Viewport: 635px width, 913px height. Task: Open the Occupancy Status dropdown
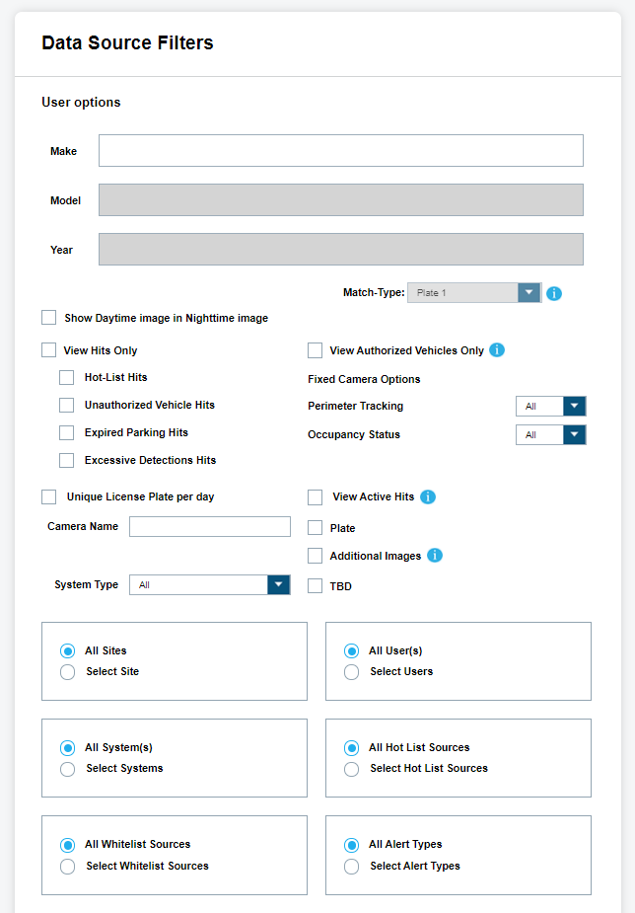(550, 435)
